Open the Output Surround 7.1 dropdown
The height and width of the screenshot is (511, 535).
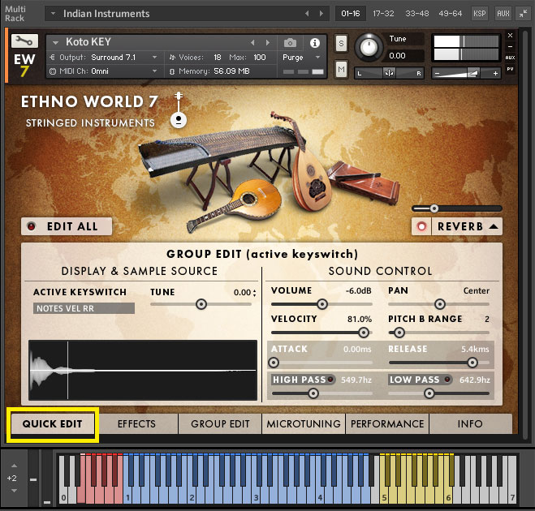point(154,58)
